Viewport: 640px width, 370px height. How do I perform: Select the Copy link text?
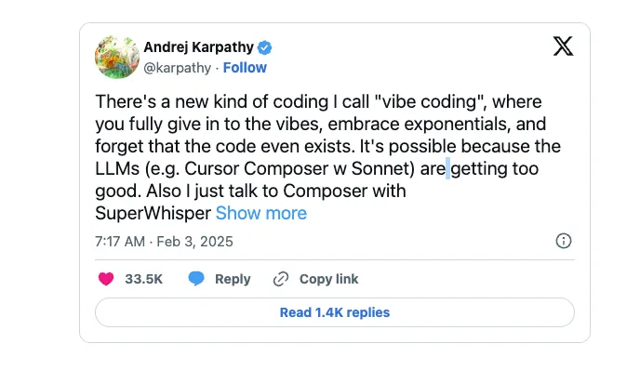[x=329, y=279]
